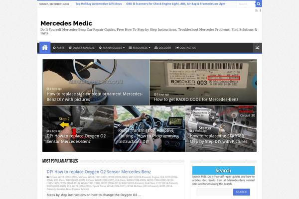Open the RADIO CODE article tile

[203, 82]
